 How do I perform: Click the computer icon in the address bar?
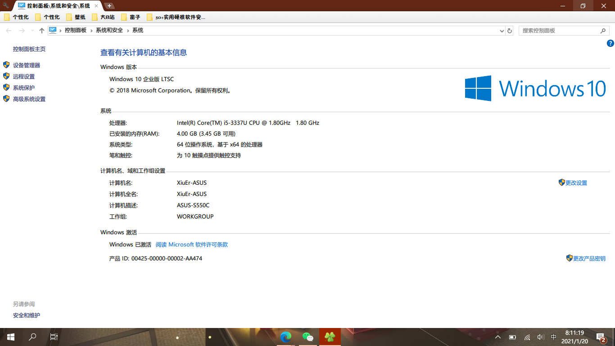coord(53,30)
